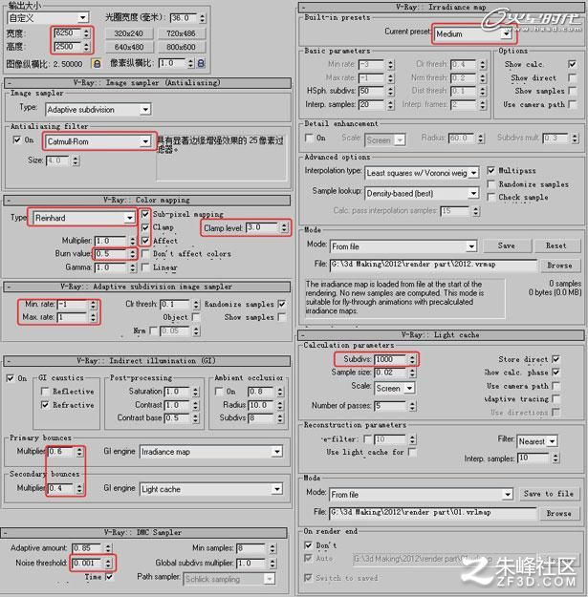Open the Light cache Scale dropdown
The width and height of the screenshot is (588, 597).
point(409,389)
